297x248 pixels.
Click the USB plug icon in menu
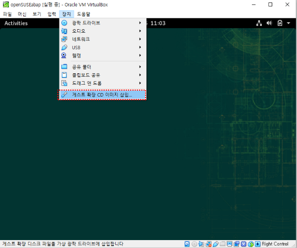point(64,48)
